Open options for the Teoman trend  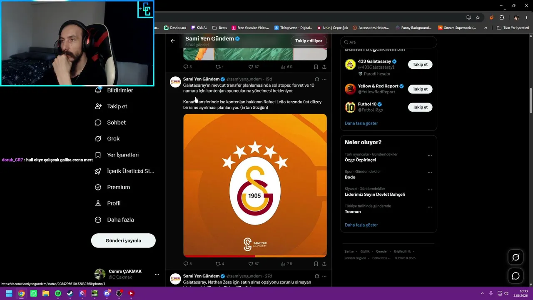(430, 207)
